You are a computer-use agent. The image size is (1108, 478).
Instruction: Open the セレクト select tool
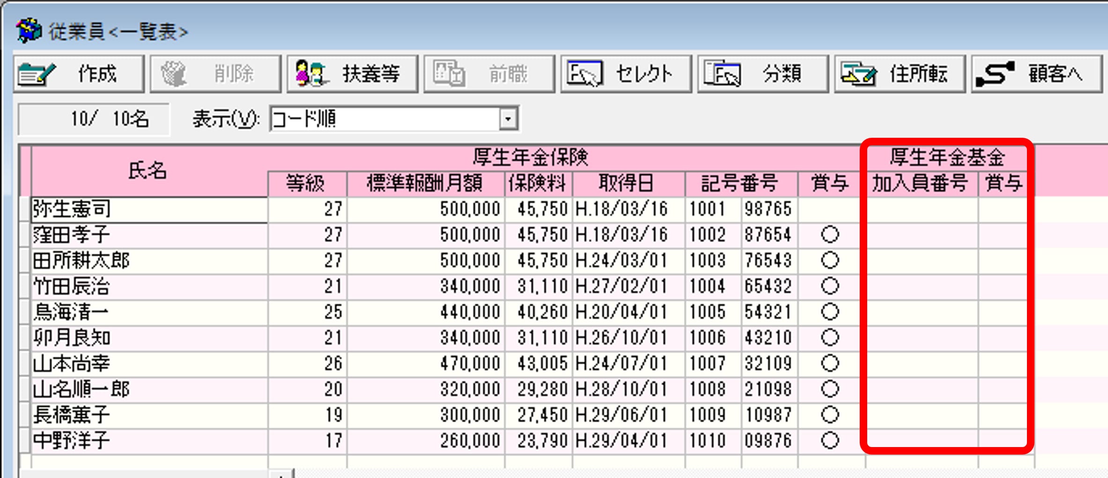pyautogui.click(x=584, y=74)
